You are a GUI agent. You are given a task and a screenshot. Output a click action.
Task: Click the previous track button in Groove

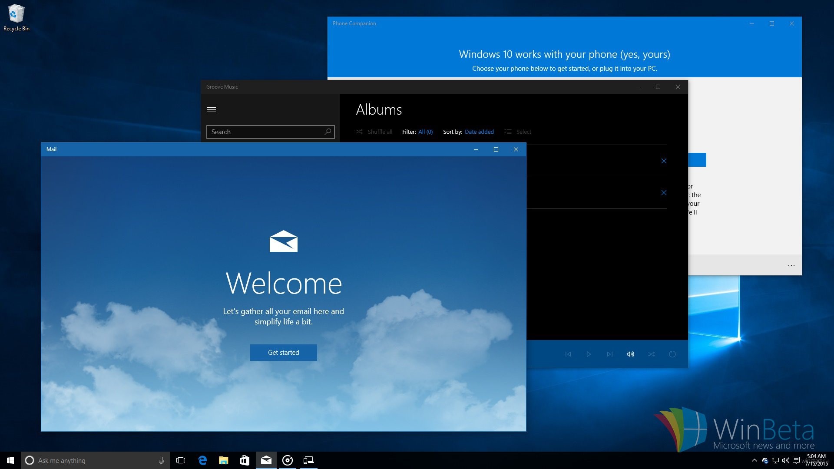(x=568, y=354)
